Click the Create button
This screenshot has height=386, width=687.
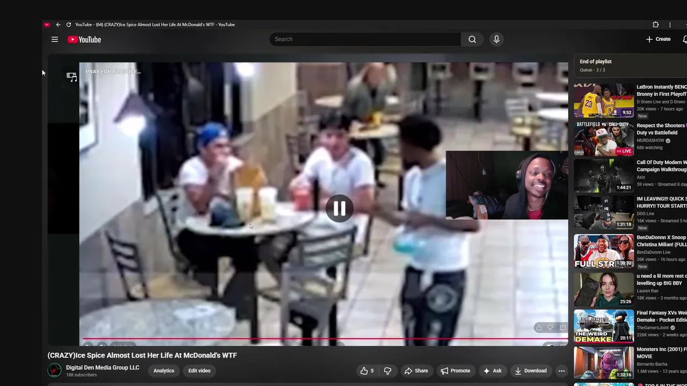coord(659,39)
